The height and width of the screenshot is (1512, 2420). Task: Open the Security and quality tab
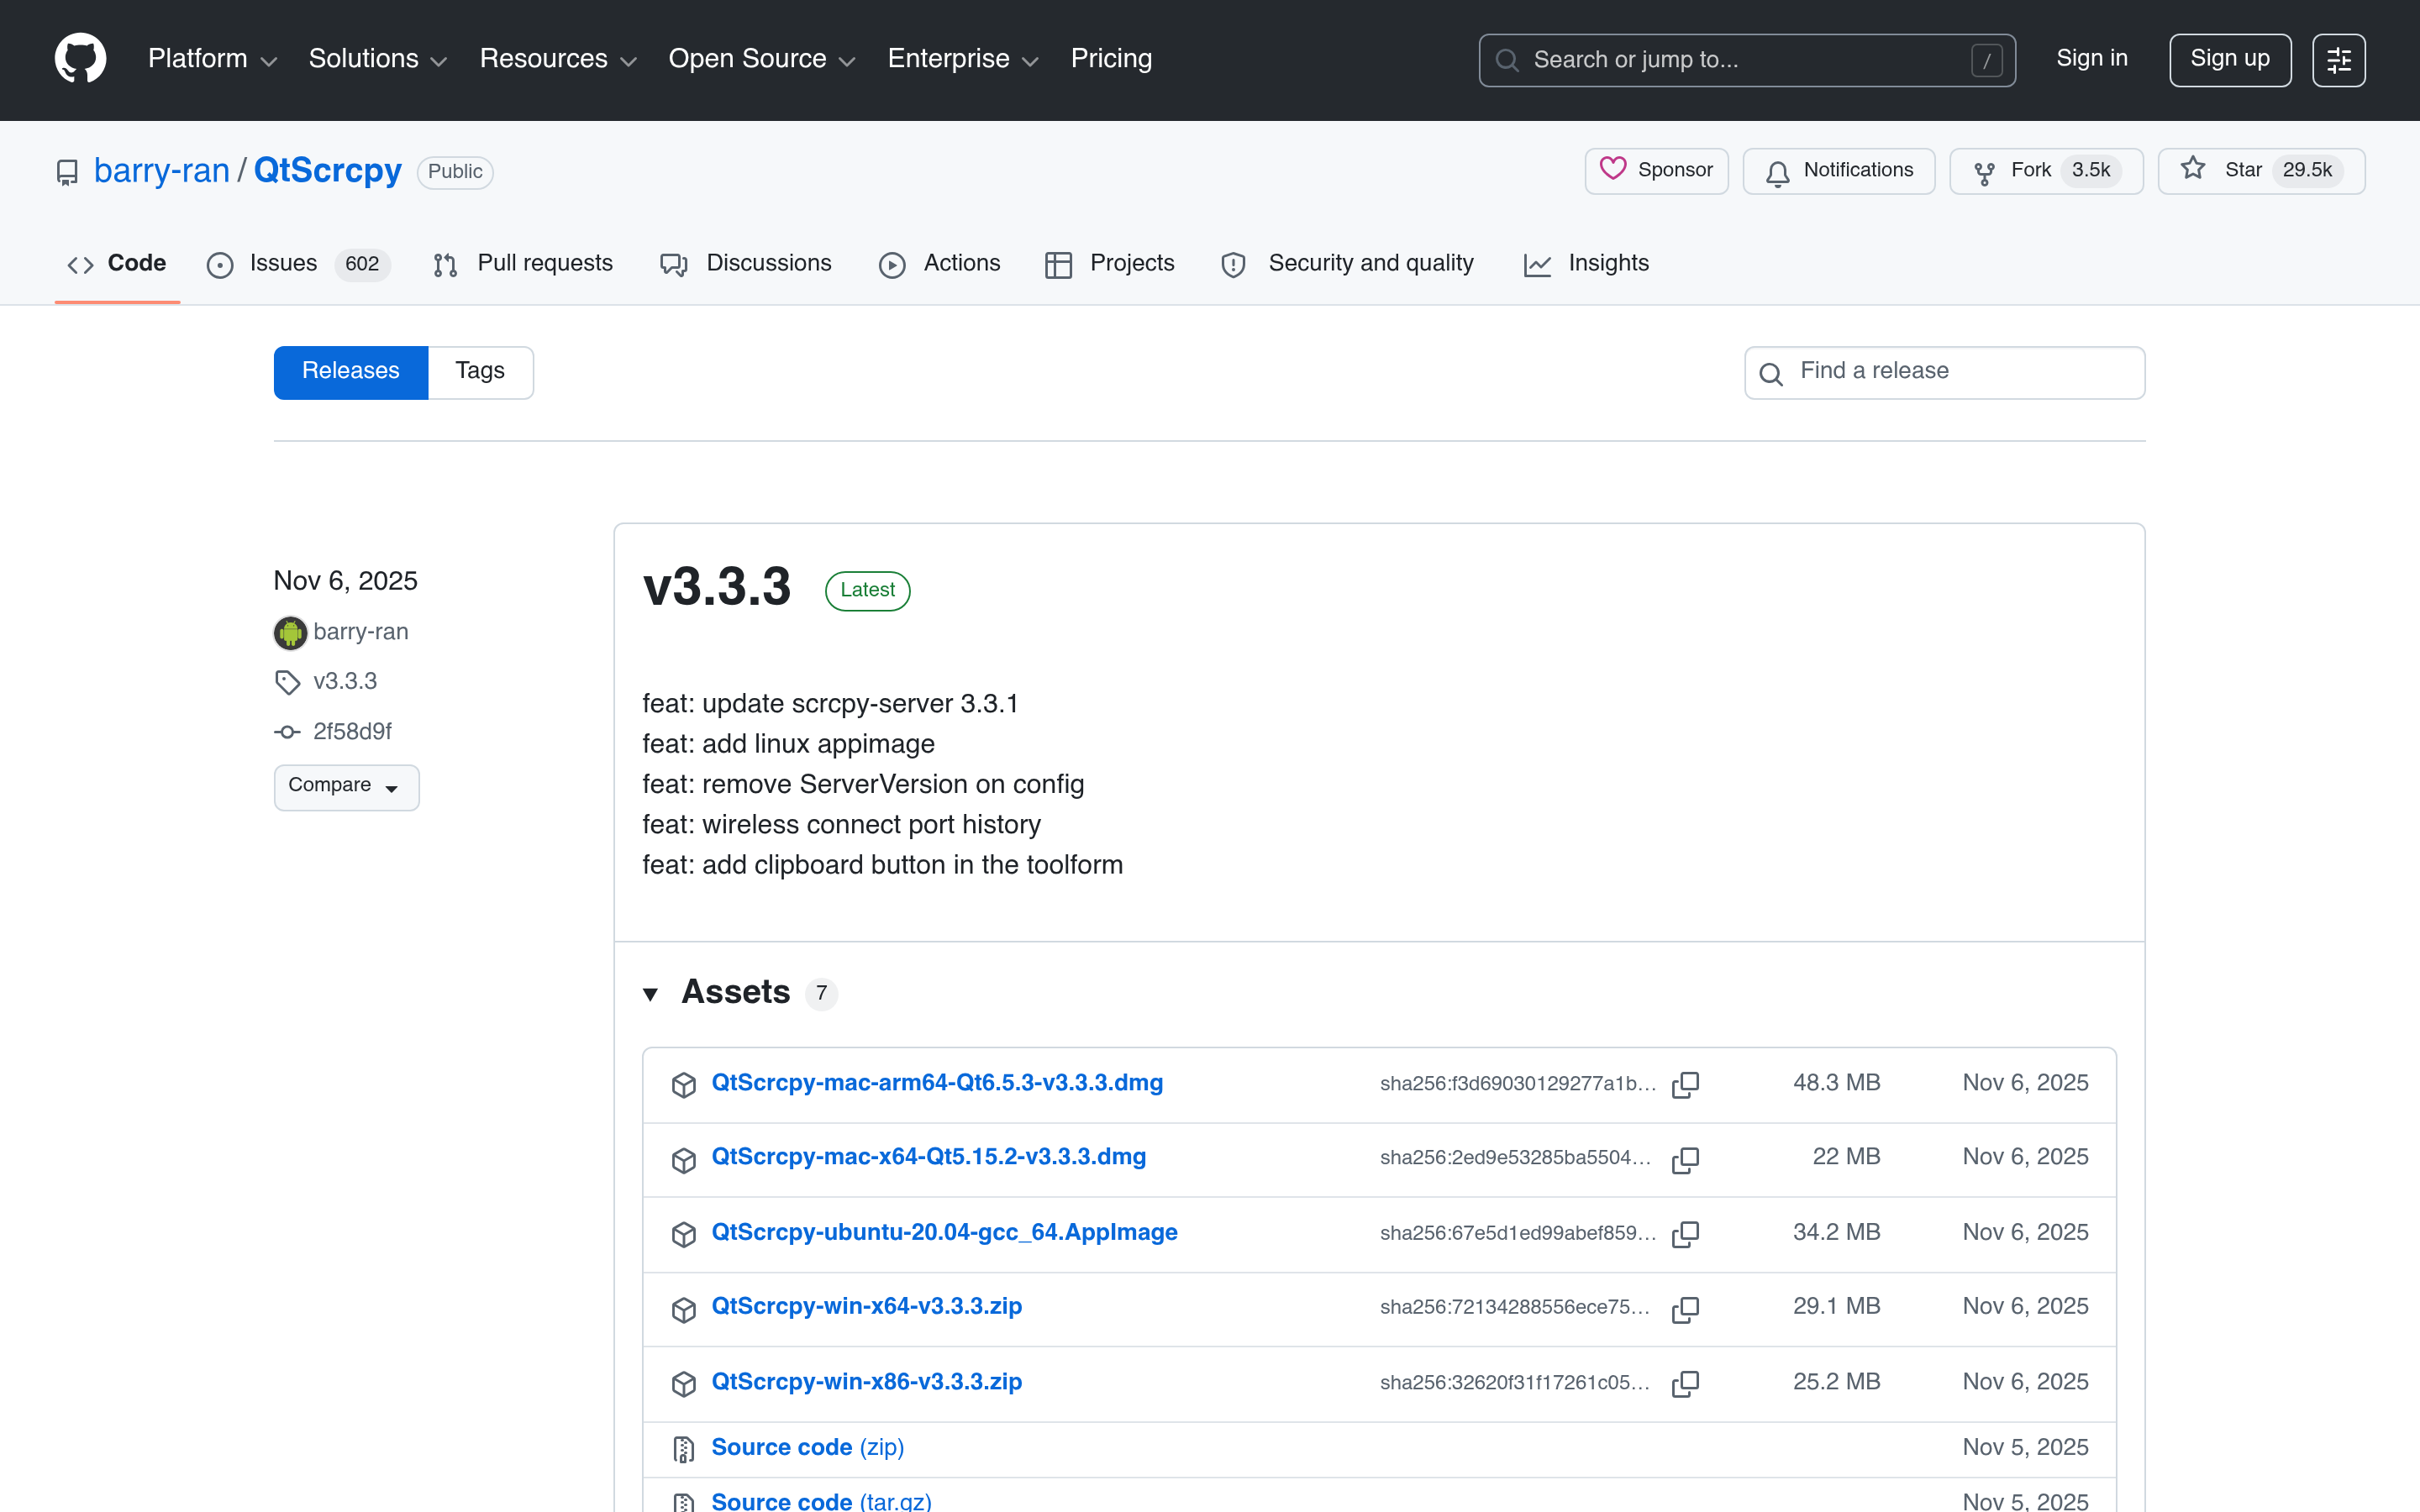click(x=1348, y=263)
